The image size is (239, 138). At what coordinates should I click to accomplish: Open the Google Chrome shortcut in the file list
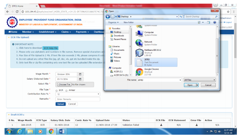139,72
